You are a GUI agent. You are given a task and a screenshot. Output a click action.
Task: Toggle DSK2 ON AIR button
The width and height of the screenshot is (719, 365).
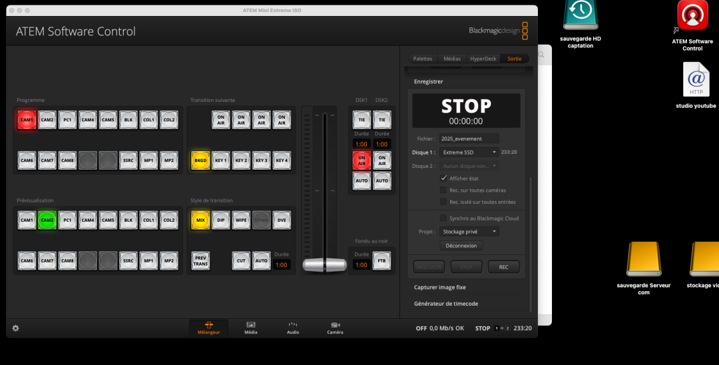381,161
